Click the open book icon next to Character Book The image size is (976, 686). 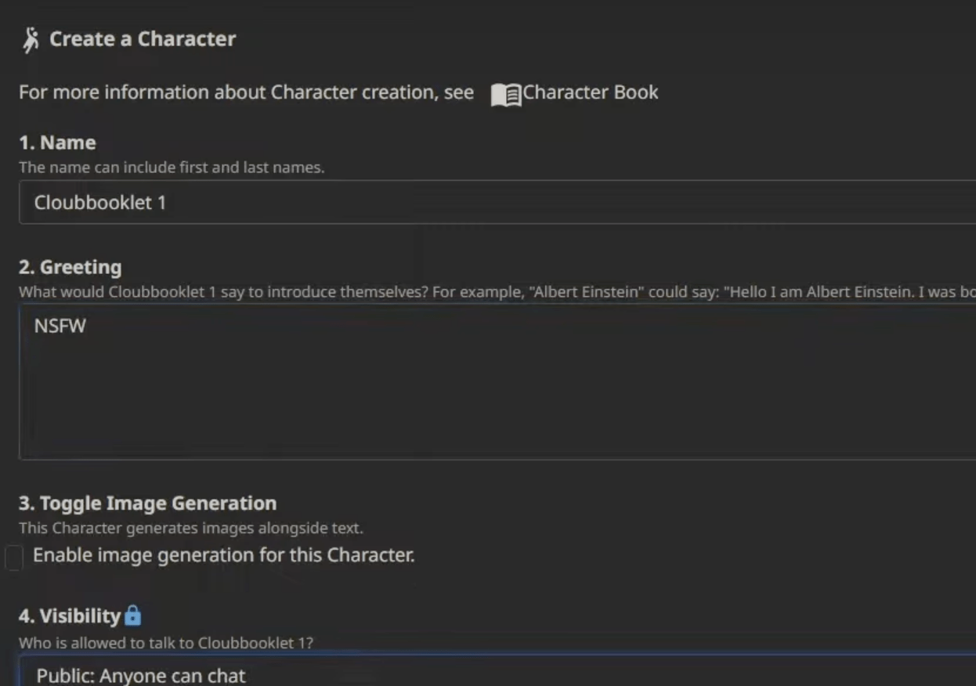(508, 92)
